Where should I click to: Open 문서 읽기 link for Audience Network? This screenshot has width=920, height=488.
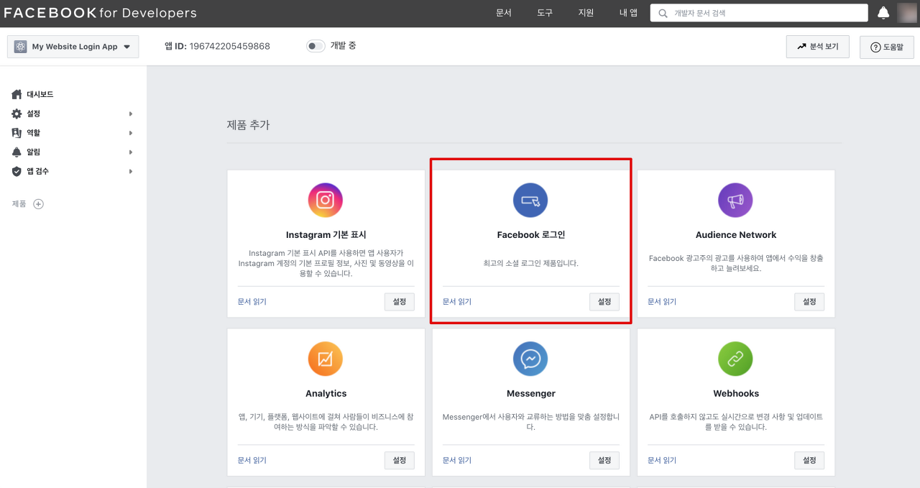[x=662, y=302]
